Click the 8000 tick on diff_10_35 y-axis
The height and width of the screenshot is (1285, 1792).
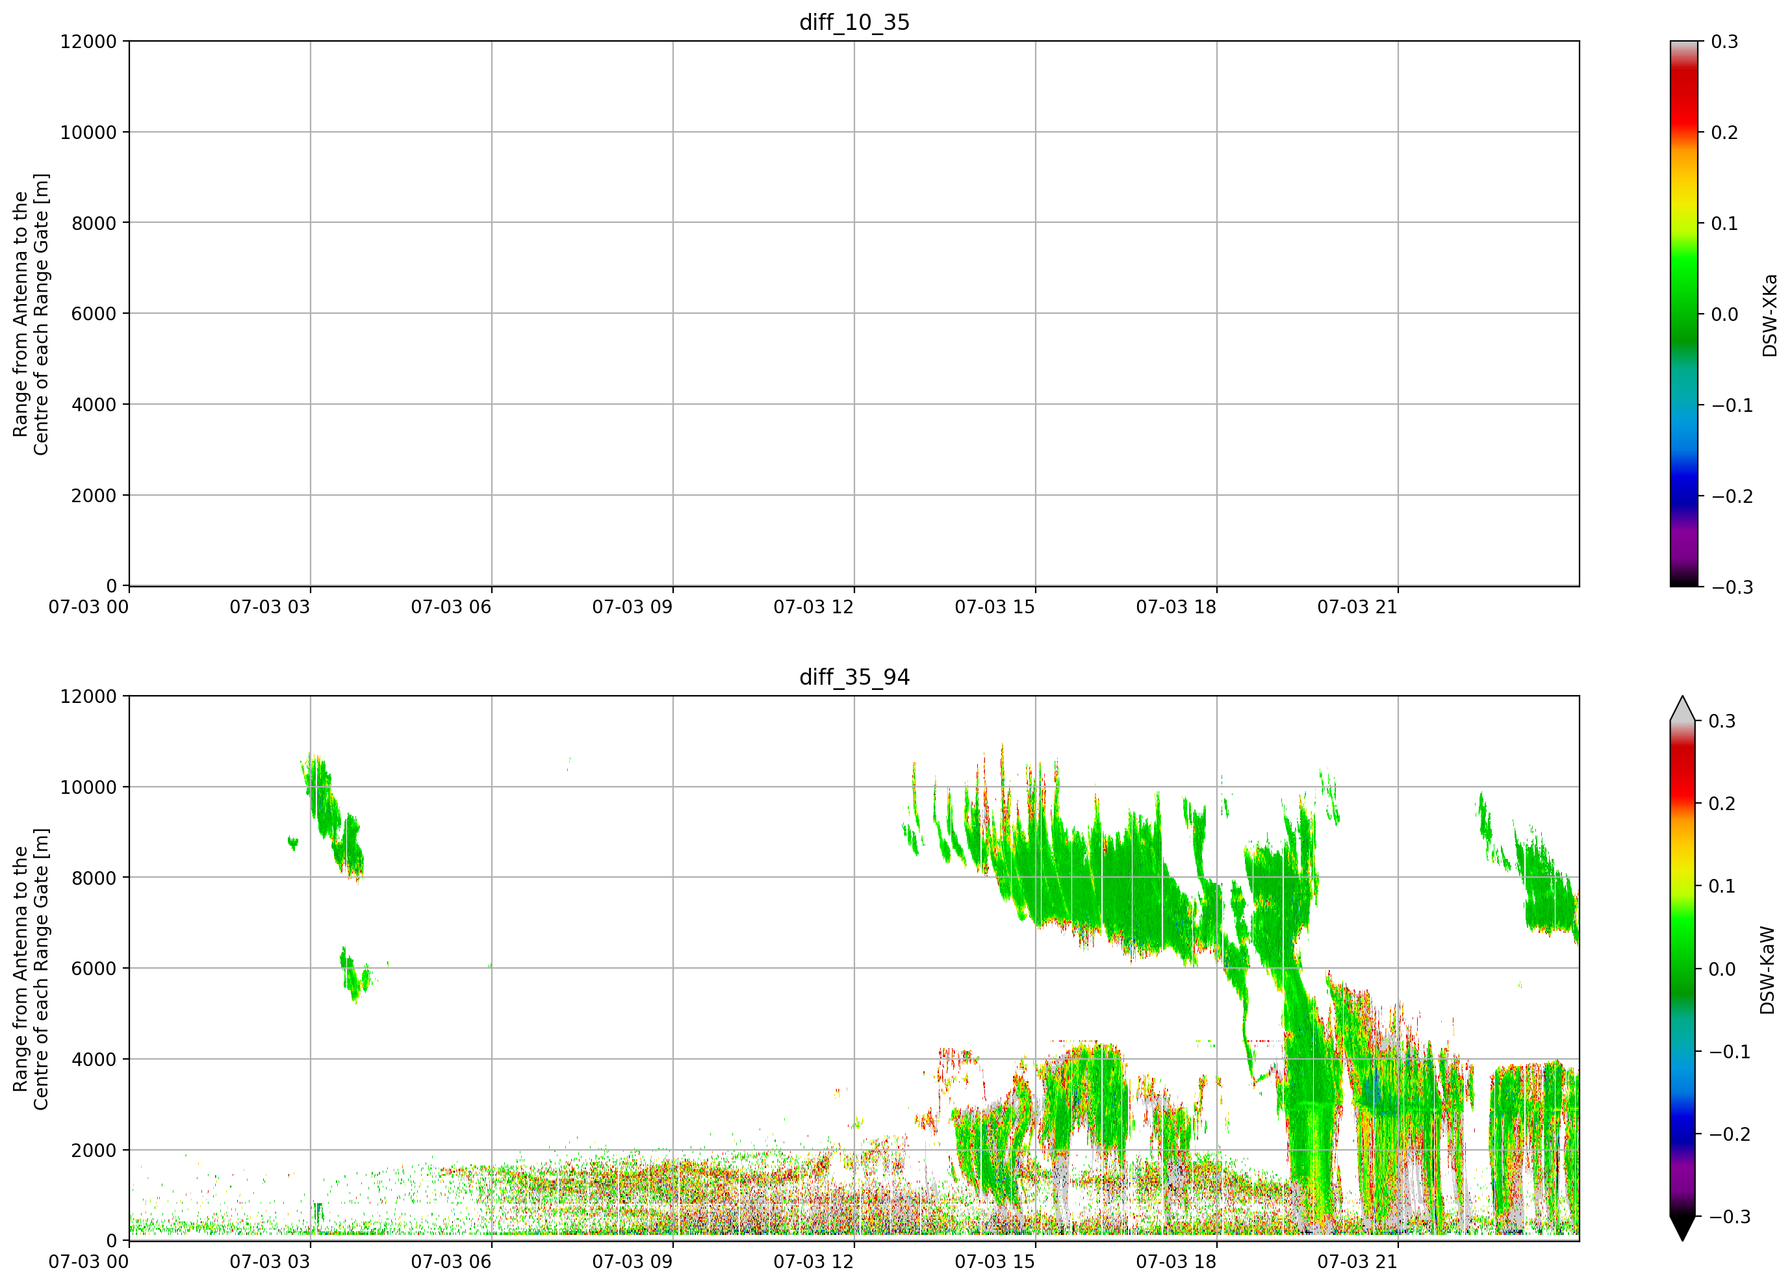coord(94,223)
